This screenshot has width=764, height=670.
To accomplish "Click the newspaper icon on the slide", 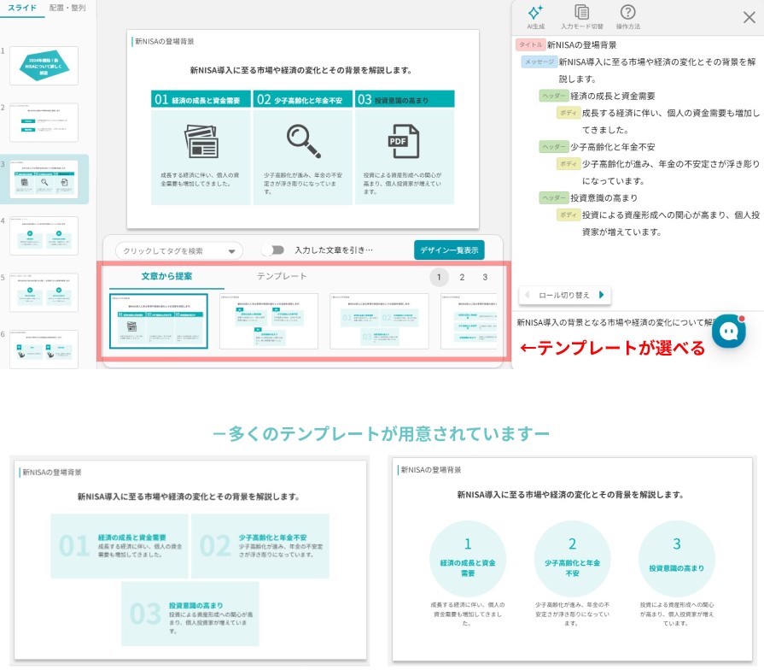I will 201,142.
